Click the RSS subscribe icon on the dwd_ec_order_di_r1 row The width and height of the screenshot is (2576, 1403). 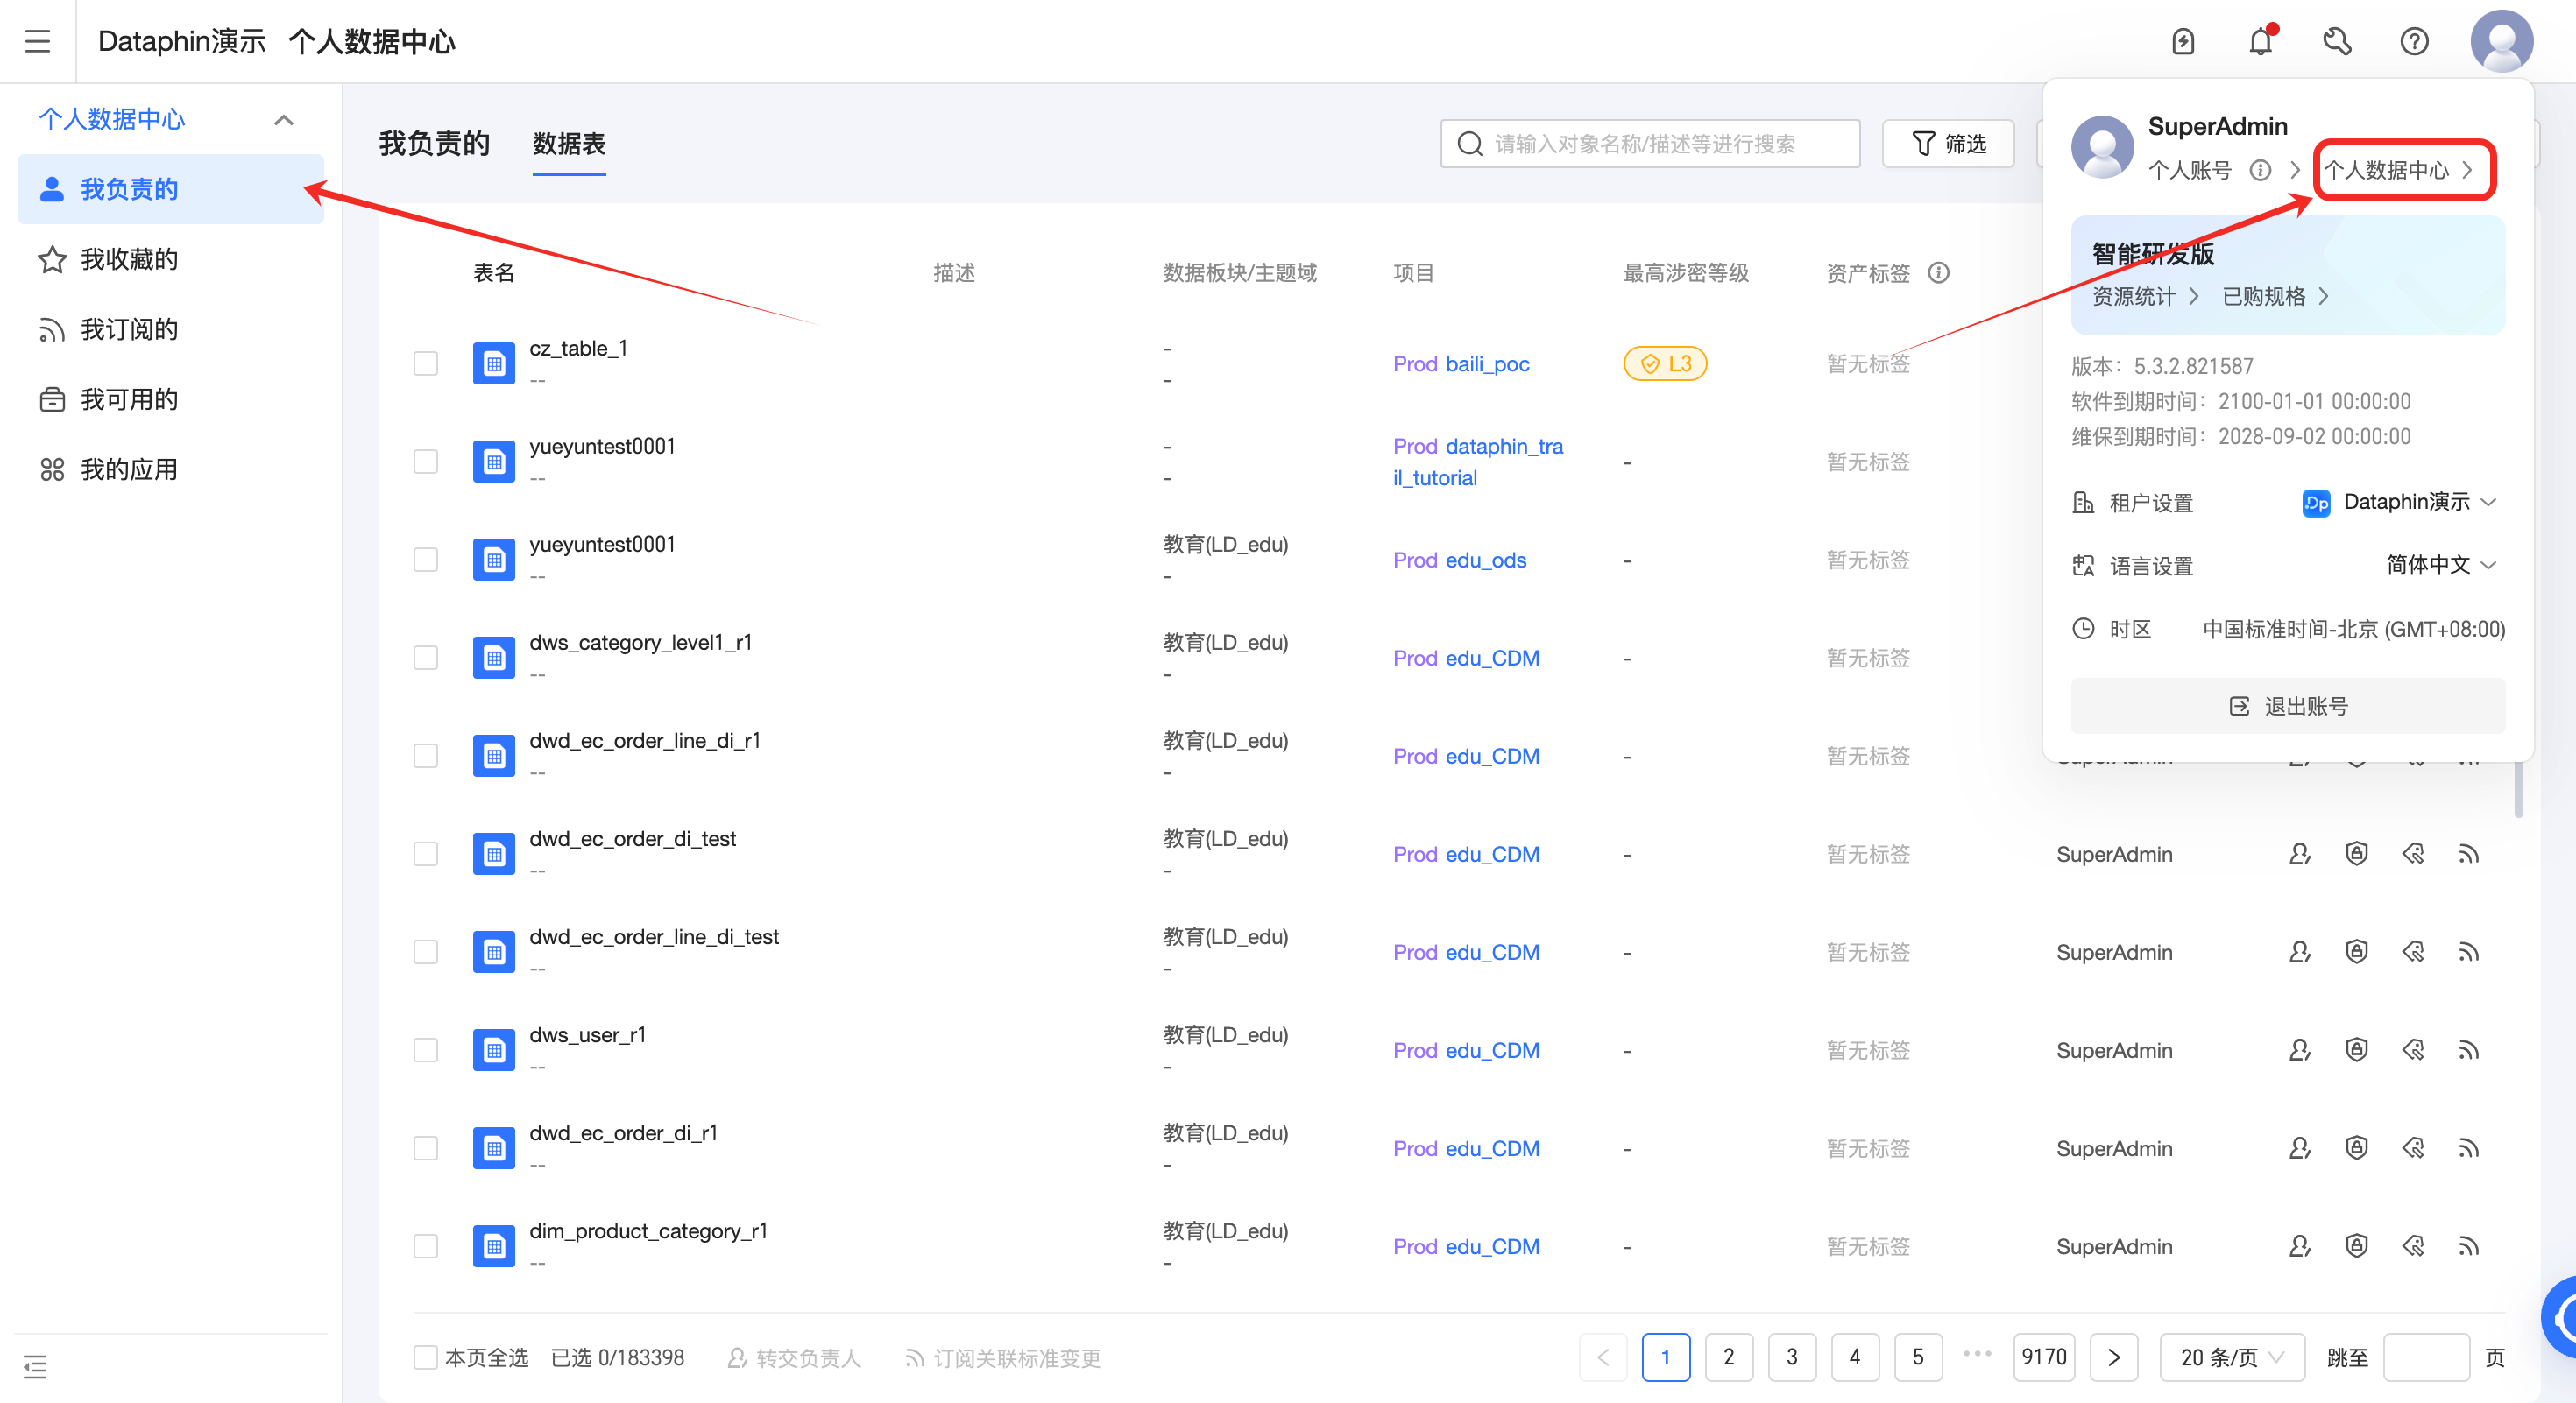click(x=2470, y=1147)
